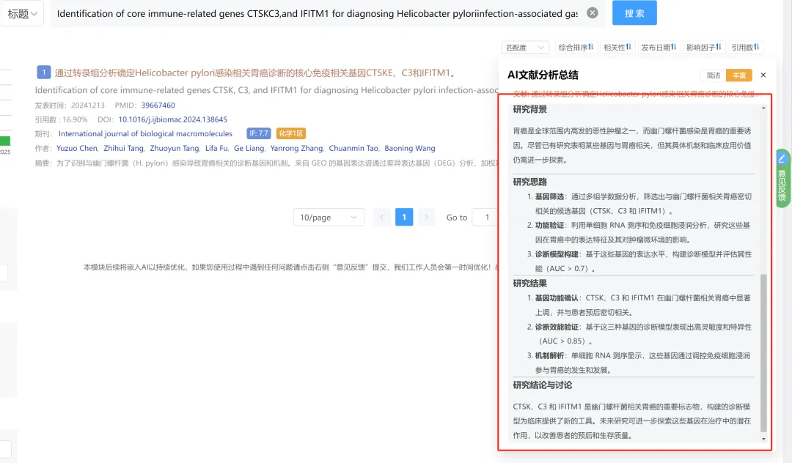Click the Go to page input

[x=485, y=218]
